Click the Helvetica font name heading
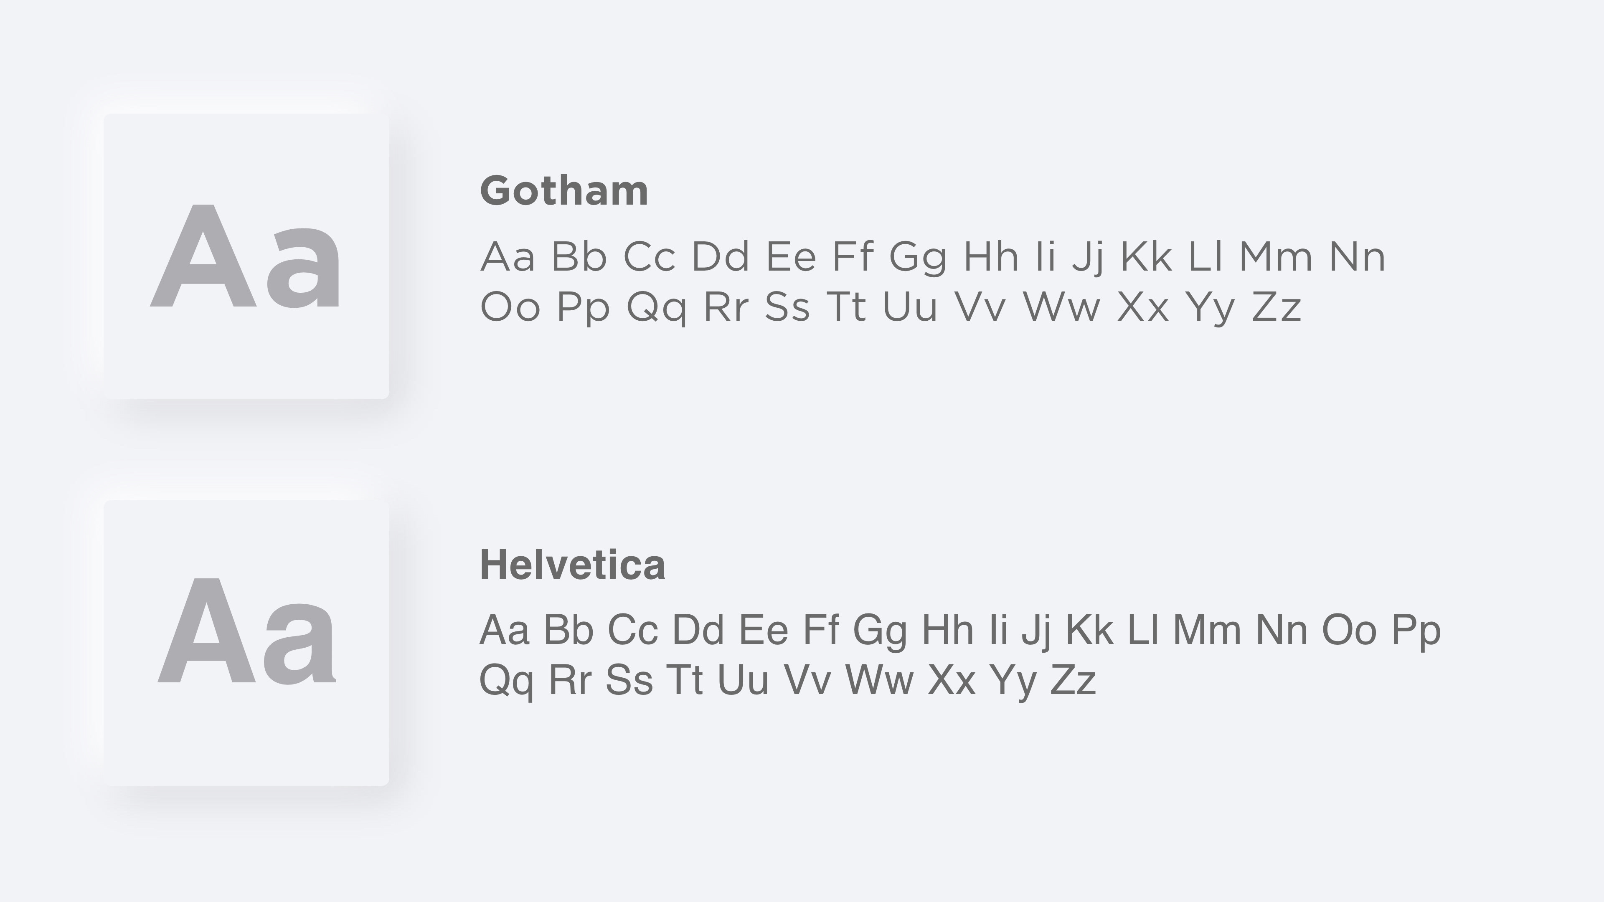 pyautogui.click(x=572, y=565)
